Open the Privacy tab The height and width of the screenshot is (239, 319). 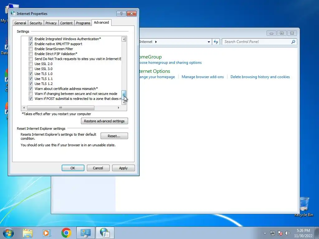(51, 23)
